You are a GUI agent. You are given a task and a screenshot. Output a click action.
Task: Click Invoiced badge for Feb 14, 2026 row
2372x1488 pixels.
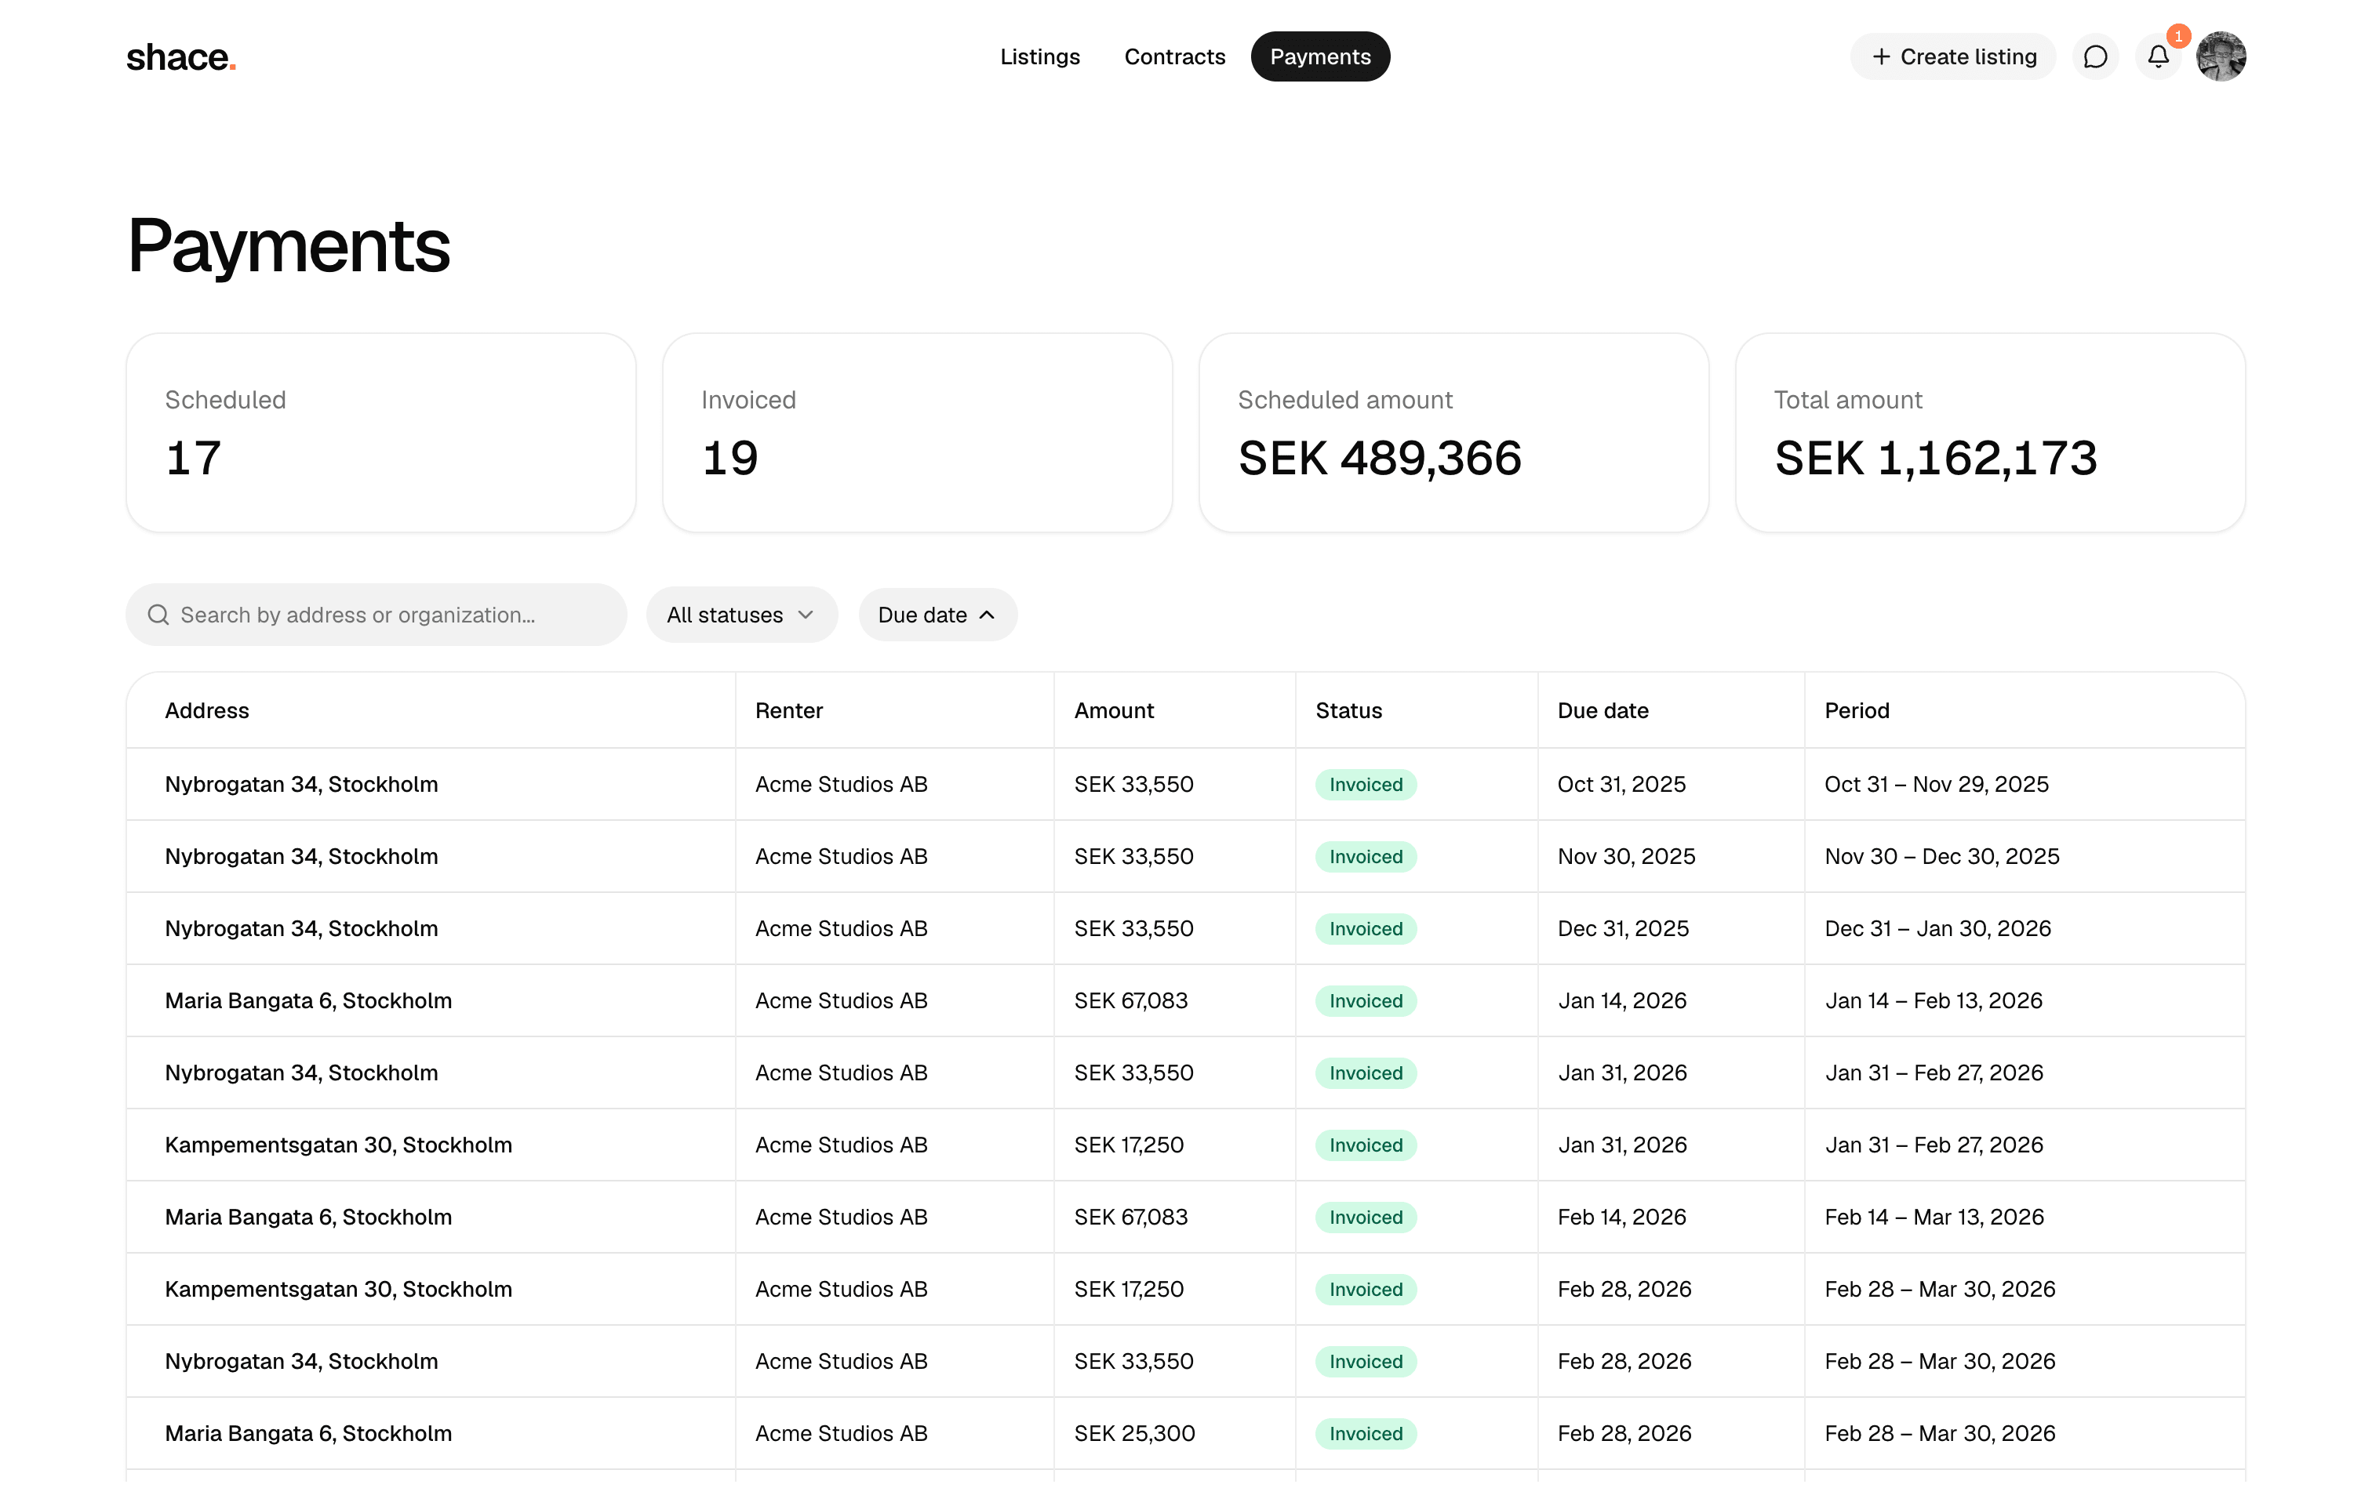pos(1366,1218)
